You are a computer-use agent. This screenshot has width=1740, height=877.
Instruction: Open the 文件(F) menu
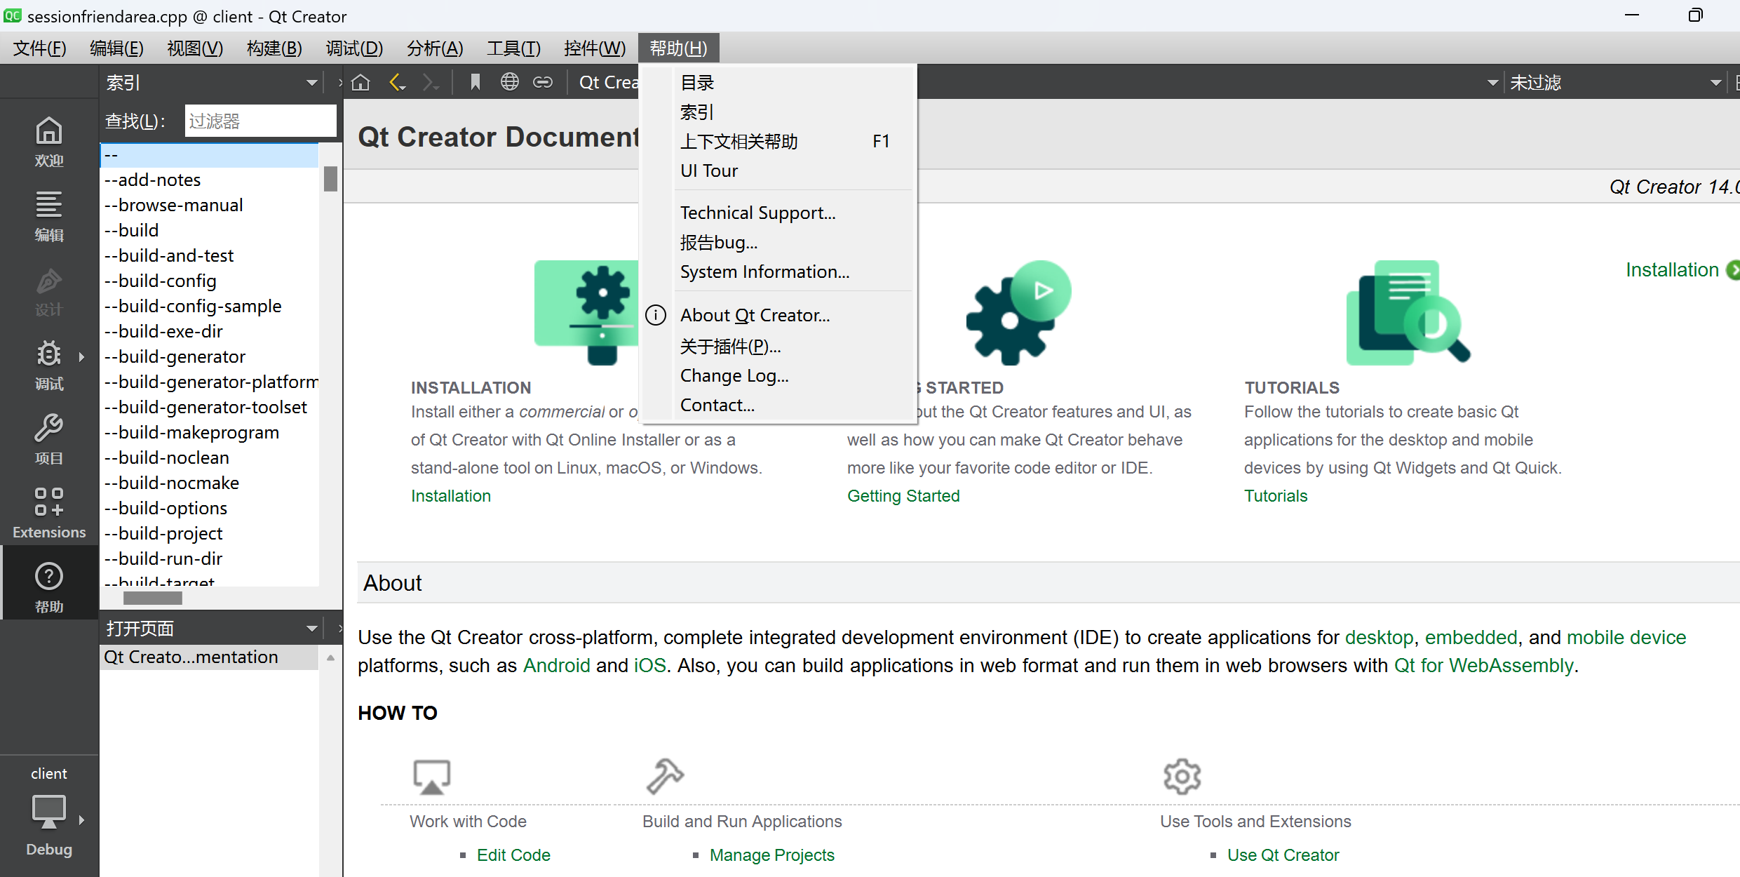[40, 48]
